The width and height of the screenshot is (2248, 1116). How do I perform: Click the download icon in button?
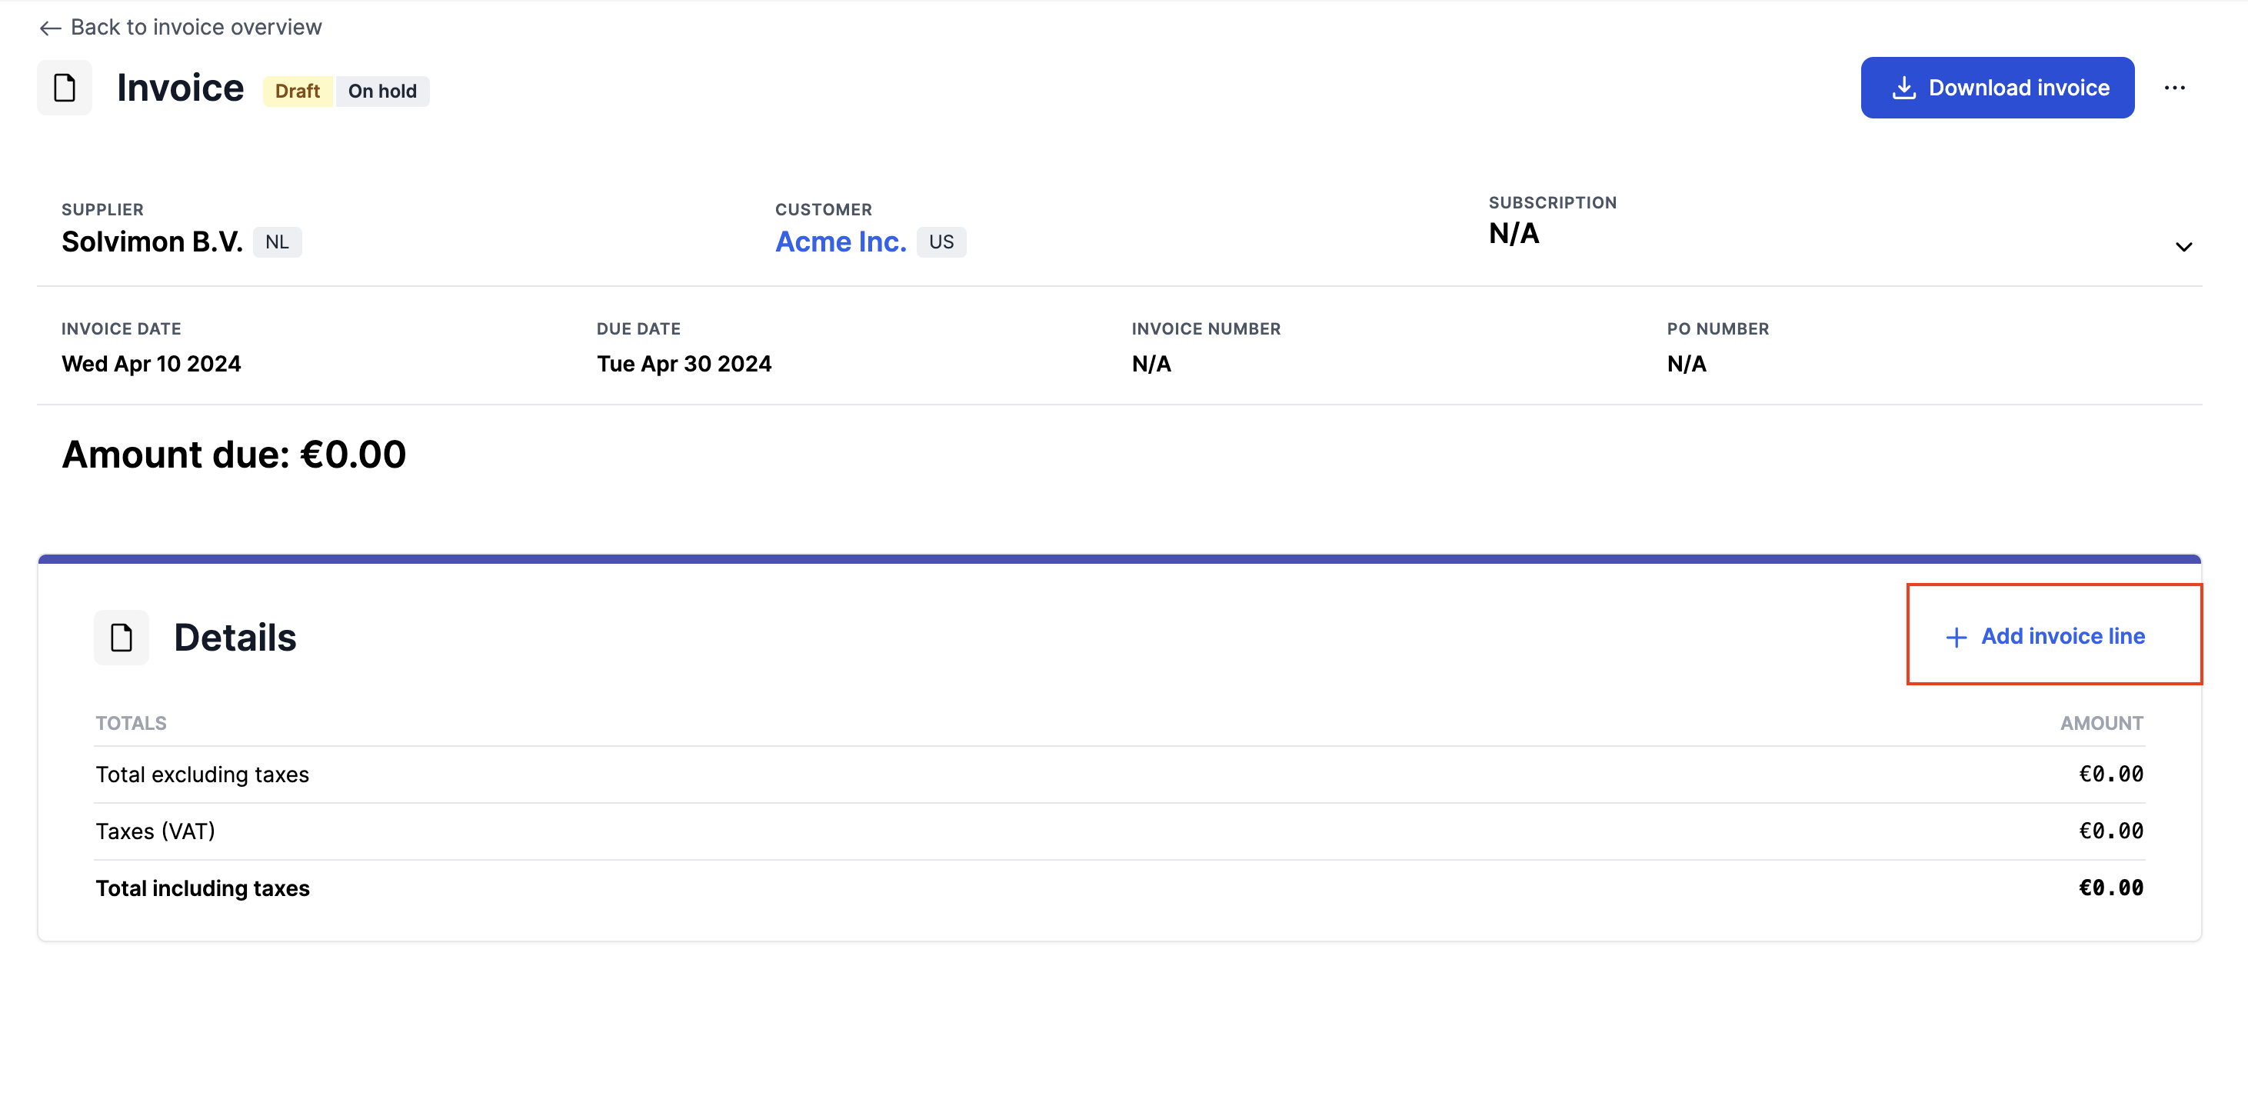click(1903, 88)
